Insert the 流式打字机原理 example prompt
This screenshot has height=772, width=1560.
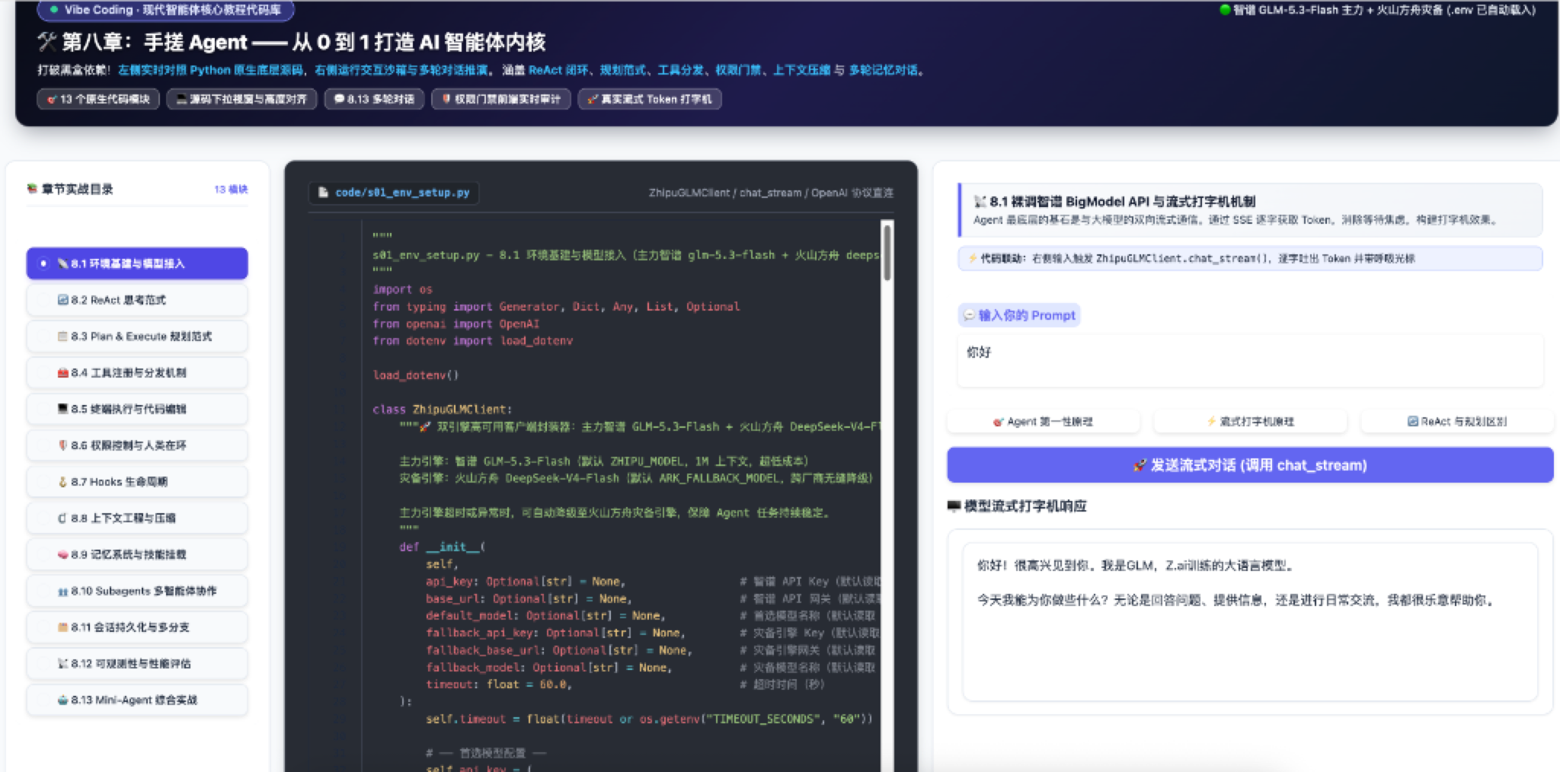click(1250, 422)
